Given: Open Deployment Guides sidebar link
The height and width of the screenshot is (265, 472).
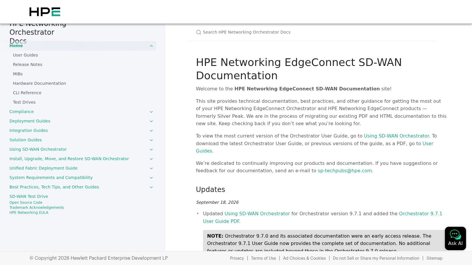Looking at the screenshot, I should click(30, 121).
